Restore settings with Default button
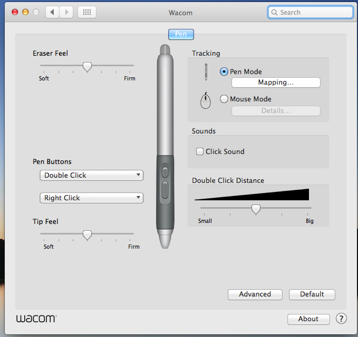The image size is (358, 337). [312, 294]
